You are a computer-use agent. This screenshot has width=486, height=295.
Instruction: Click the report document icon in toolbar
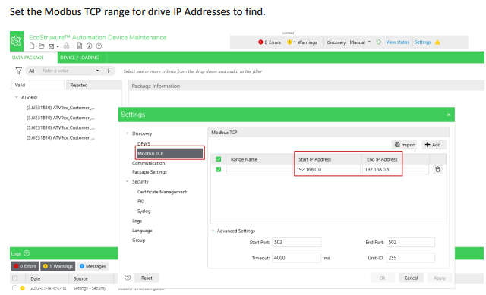click(80, 46)
